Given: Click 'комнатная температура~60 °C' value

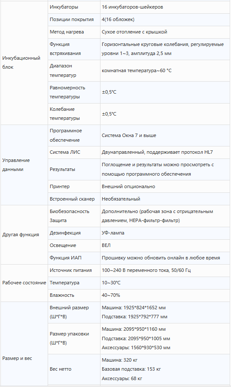Looking at the screenshot, I should (x=137, y=70).
